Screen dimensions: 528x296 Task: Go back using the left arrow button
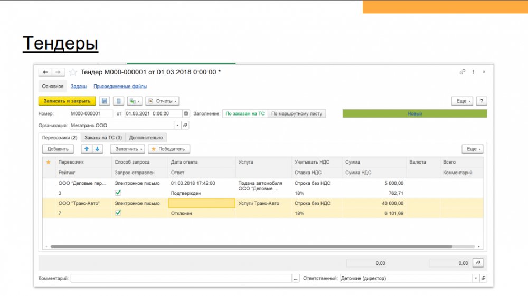point(45,72)
